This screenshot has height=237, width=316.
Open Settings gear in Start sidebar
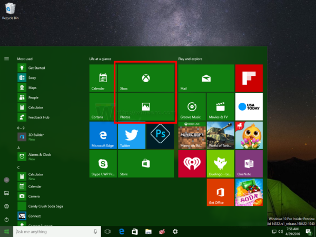click(6, 206)
